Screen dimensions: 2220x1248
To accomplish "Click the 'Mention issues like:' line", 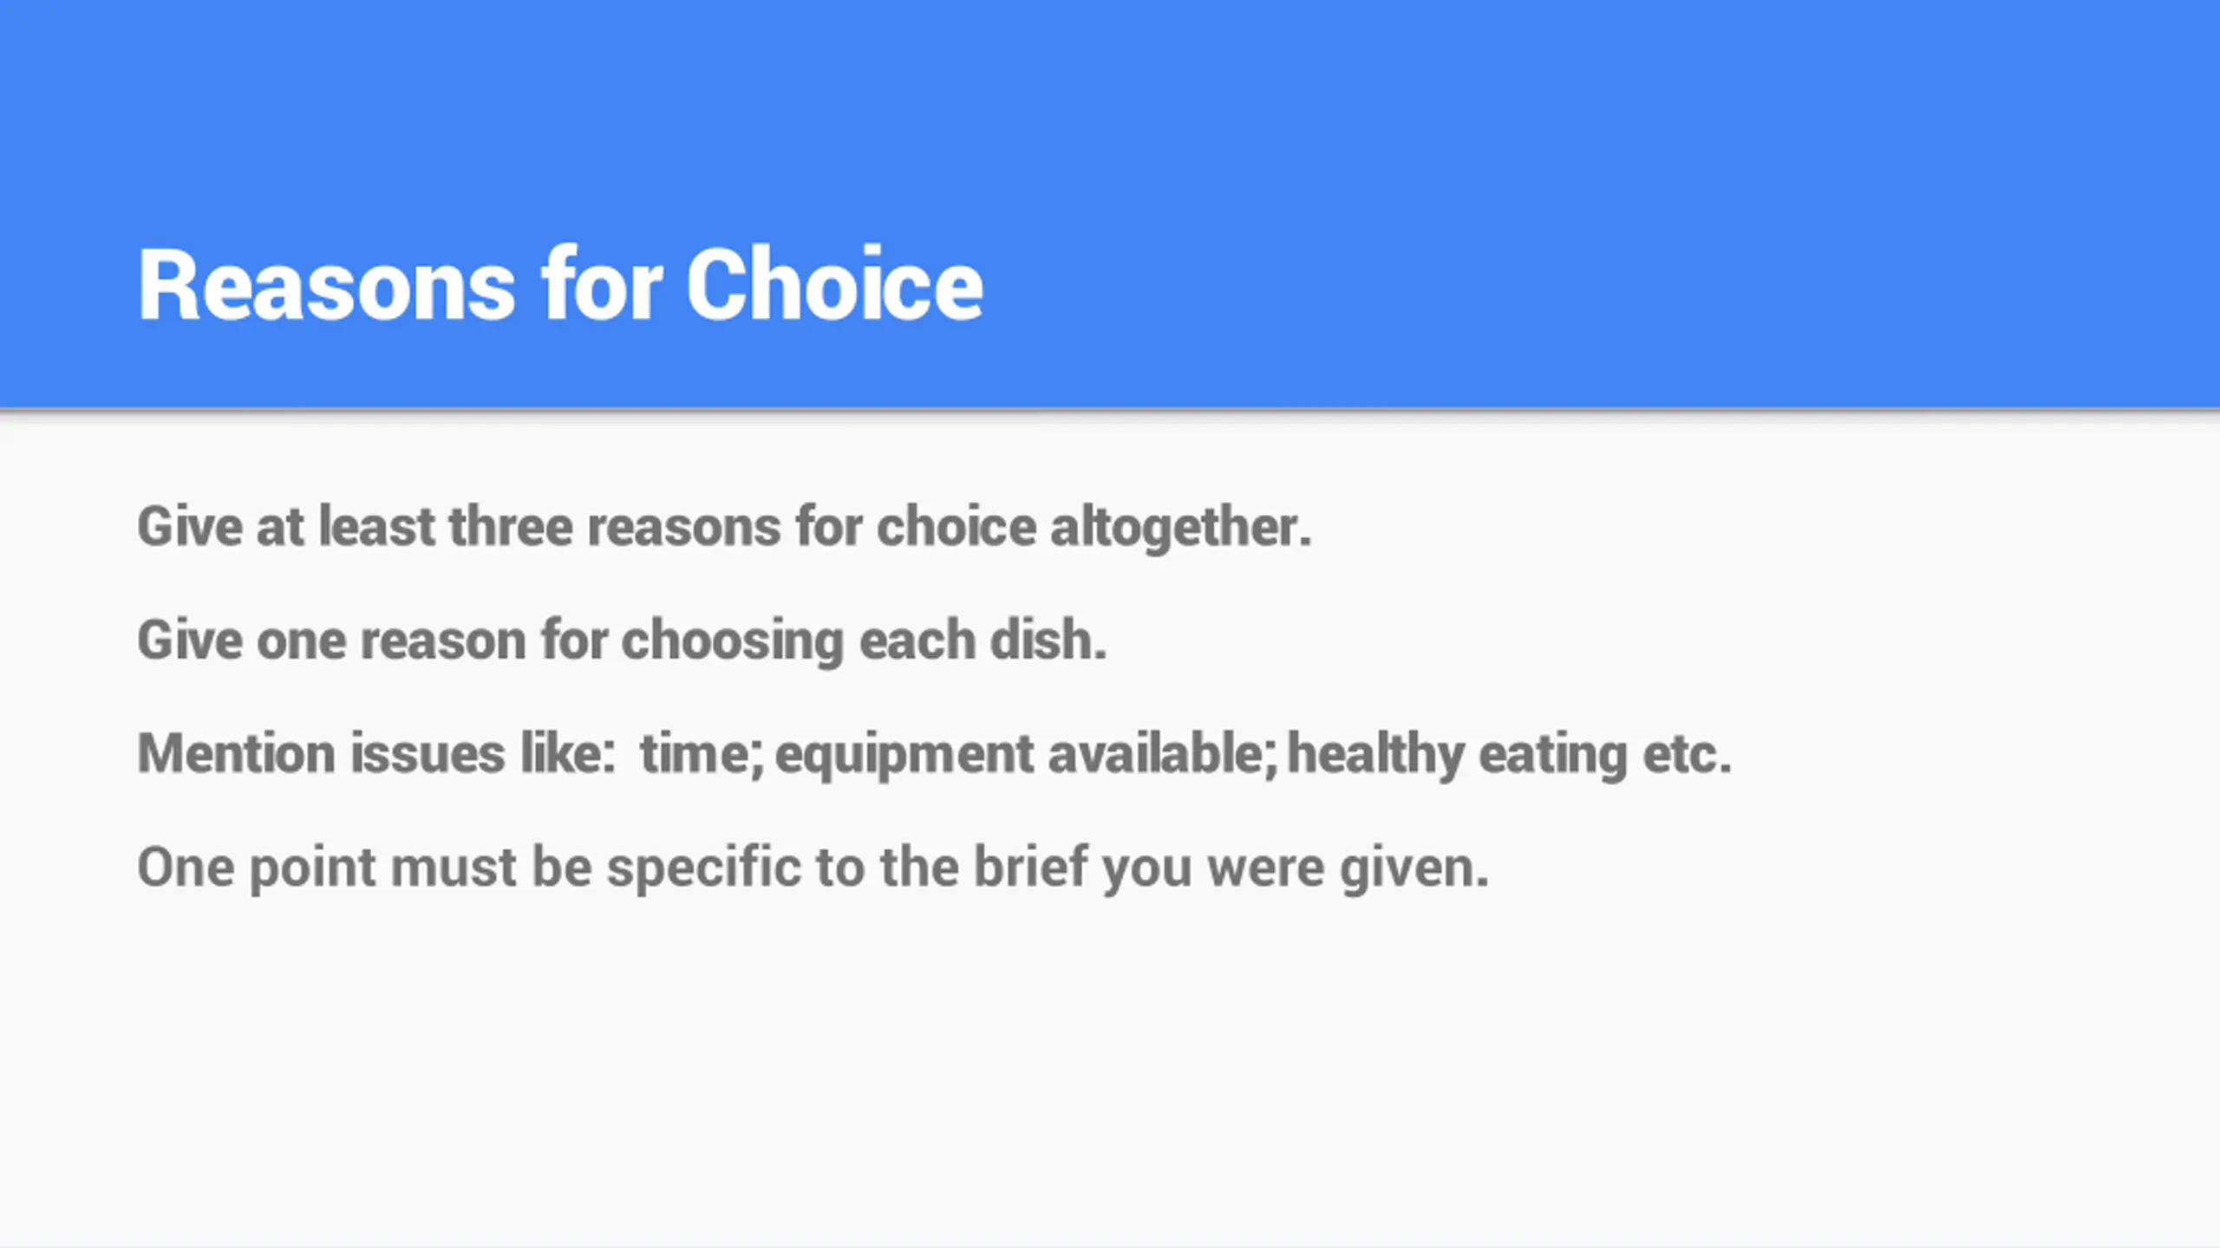I will (x=934, y=754).
